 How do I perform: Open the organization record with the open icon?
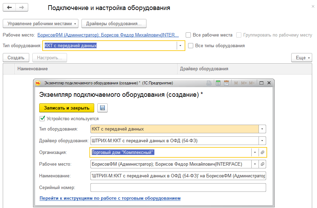(x=262, y=152)
